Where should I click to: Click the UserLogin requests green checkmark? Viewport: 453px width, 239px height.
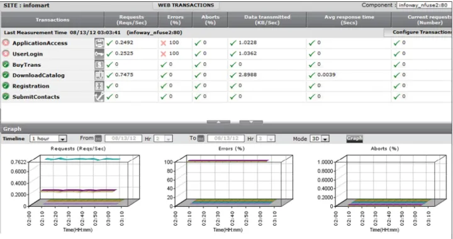coord(109,53)
